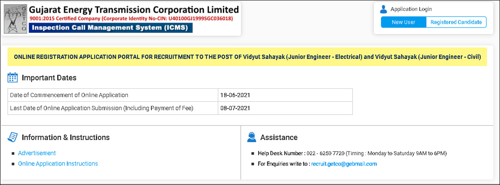Switch to Registered Candidate tab
The width and height of the screenshot is (500, 185).
(x=456, y=22)
